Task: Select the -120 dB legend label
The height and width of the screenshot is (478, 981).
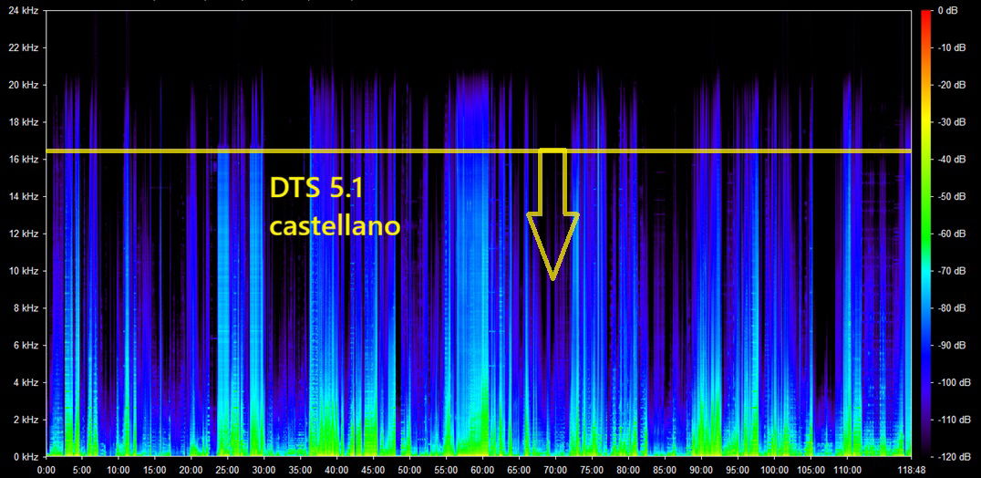Action: (954, 456)
